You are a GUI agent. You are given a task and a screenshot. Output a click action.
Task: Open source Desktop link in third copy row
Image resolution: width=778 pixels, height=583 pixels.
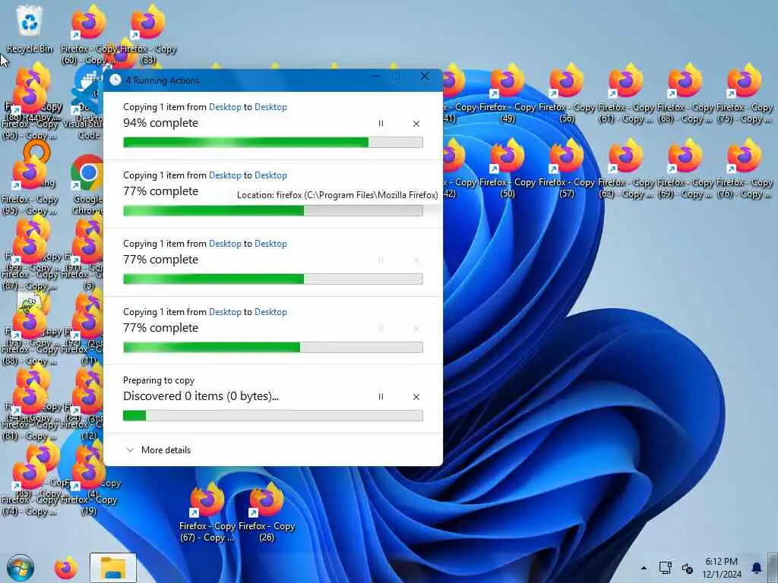click(x=225, y=244)
